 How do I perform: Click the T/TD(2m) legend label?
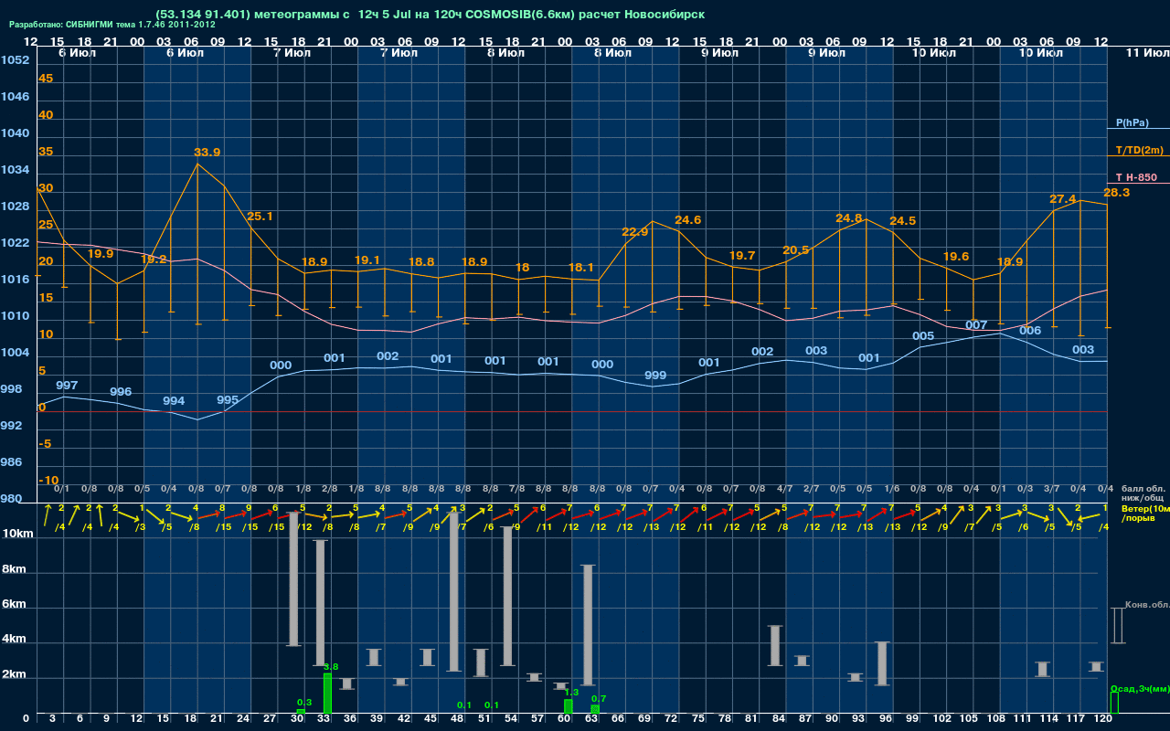tap(1139, 150)
